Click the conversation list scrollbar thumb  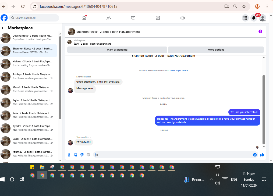pyautogui.click(x=60, y=78)
